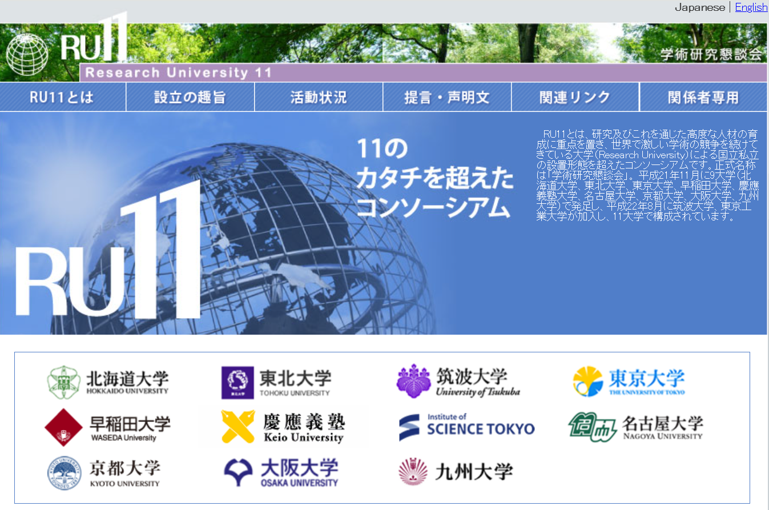This screenshot has width=769, height=510.
Task: Click the 11のカタチを超えたコンソーシアム heading
Action: 435,178
